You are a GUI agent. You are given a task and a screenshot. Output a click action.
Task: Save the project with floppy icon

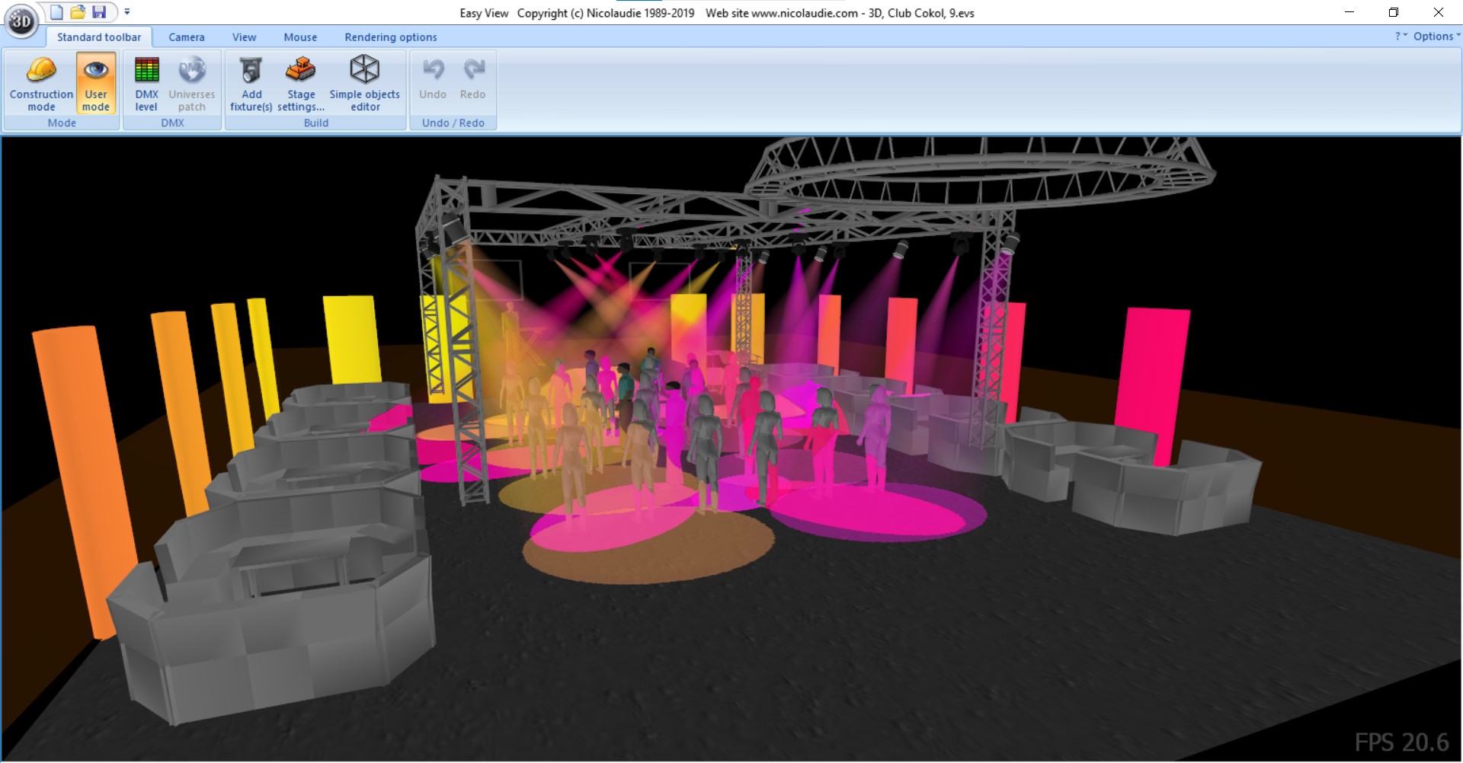pyautogui.click(x=99, y=12)
